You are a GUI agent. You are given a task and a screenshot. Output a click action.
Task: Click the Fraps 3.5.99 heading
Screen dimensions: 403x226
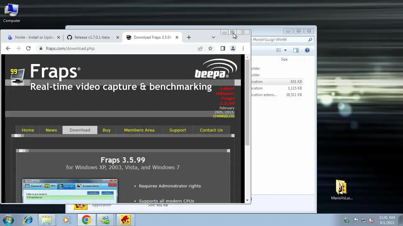pyautogui.click(x=123, y=160)
